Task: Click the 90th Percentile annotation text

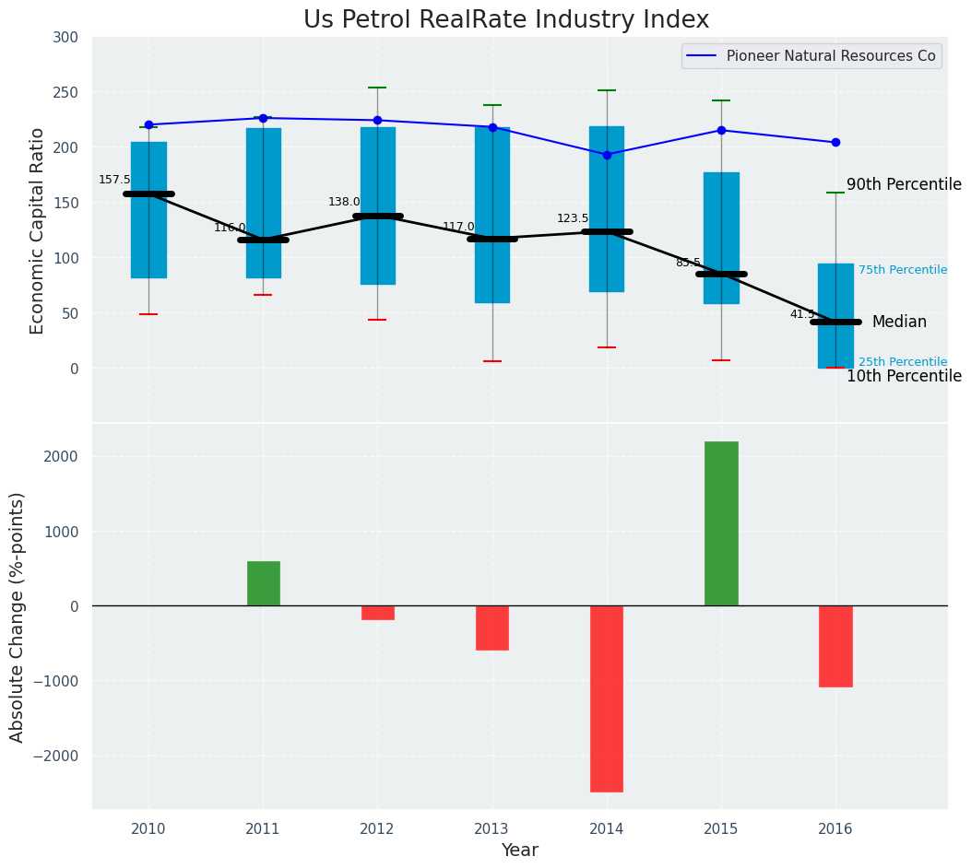Action: [904, 184]
